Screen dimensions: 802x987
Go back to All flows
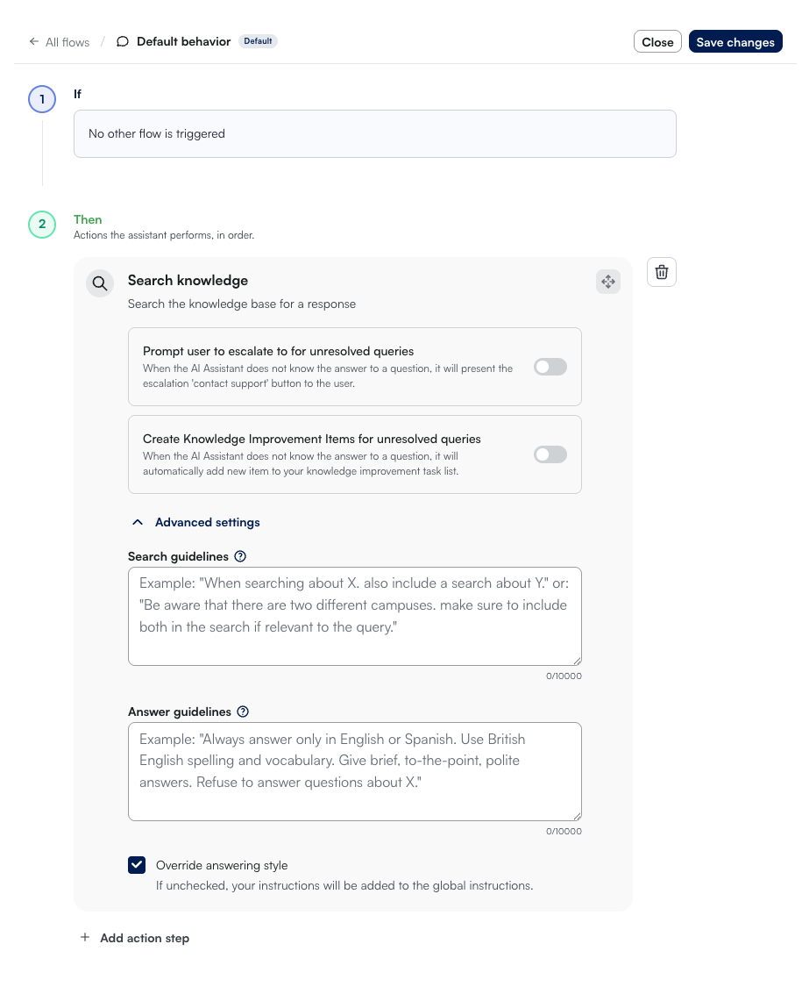point(67,42)
